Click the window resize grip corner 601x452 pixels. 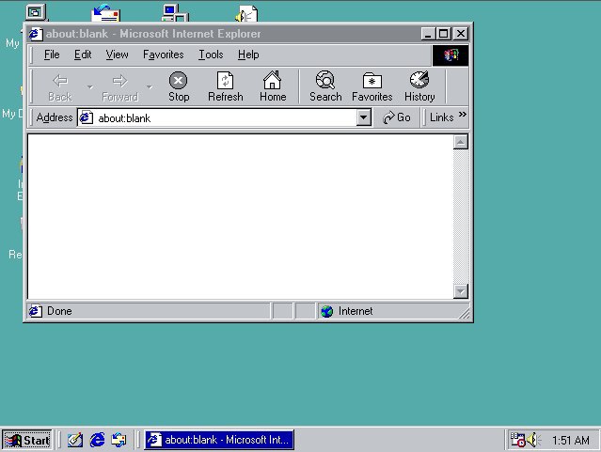(465, 314)
